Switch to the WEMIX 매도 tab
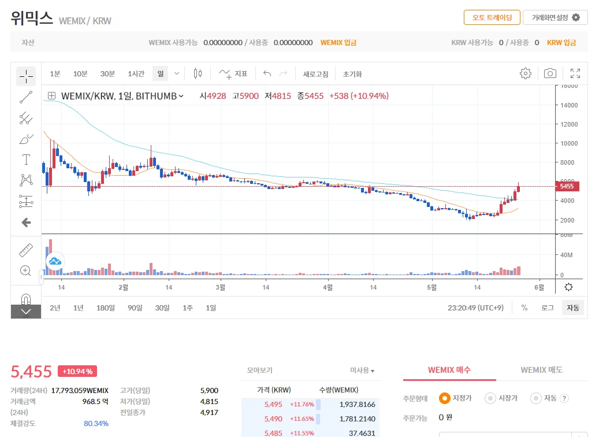 tap(541, 370)
